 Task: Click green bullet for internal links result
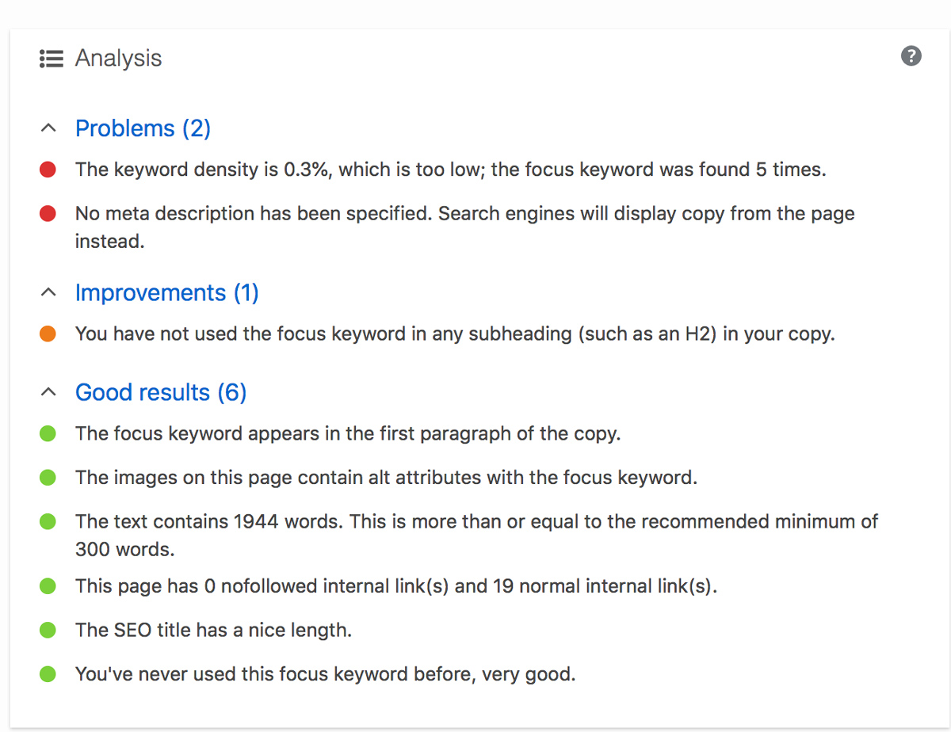click(x=48, y=586)
